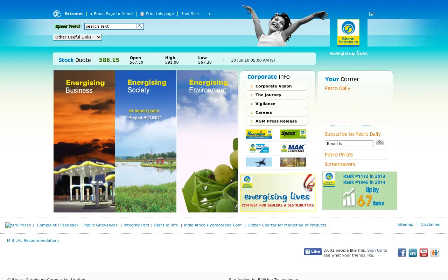Click the SlideShare icon after YouTube
The image size is (448, 280).
(434, 252)
